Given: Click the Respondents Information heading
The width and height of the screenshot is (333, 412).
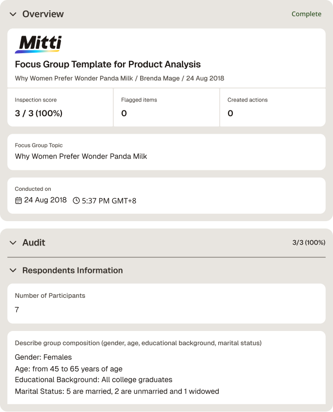Looking at the screenshot, I should click(73, 270).
